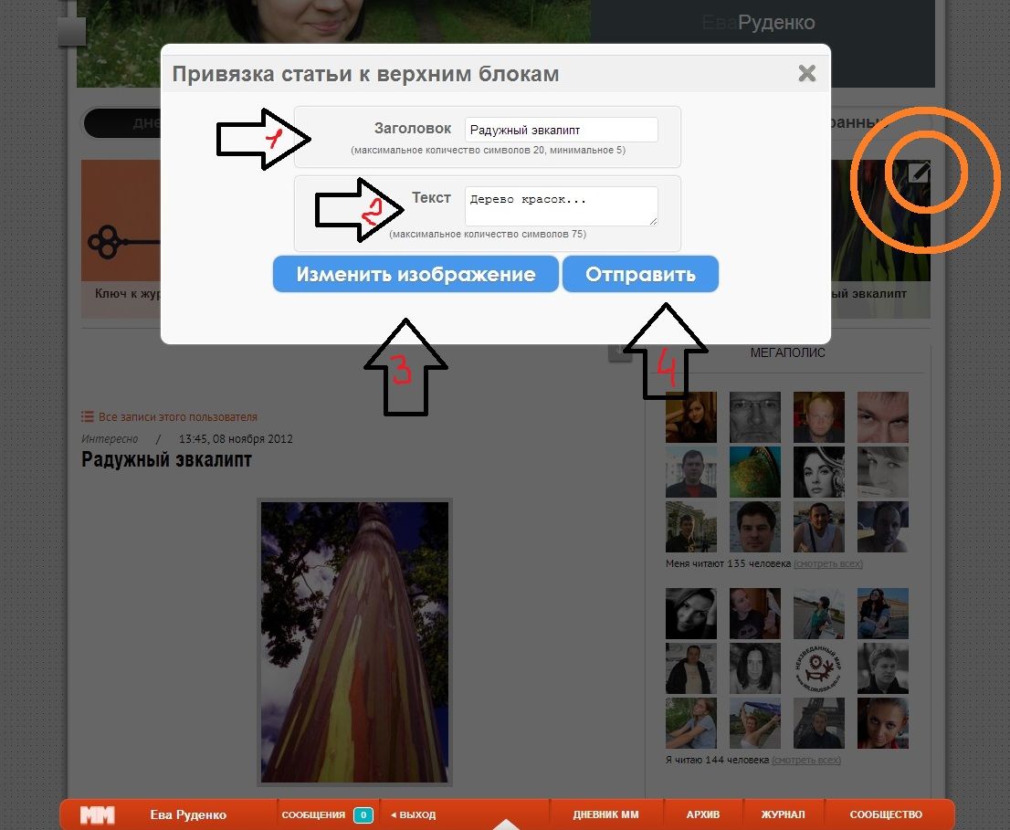Viewport: 1010px width, 830px height.
Task: Click the list icon beside 'Все записи этого пользователя'
Action: 88,416
